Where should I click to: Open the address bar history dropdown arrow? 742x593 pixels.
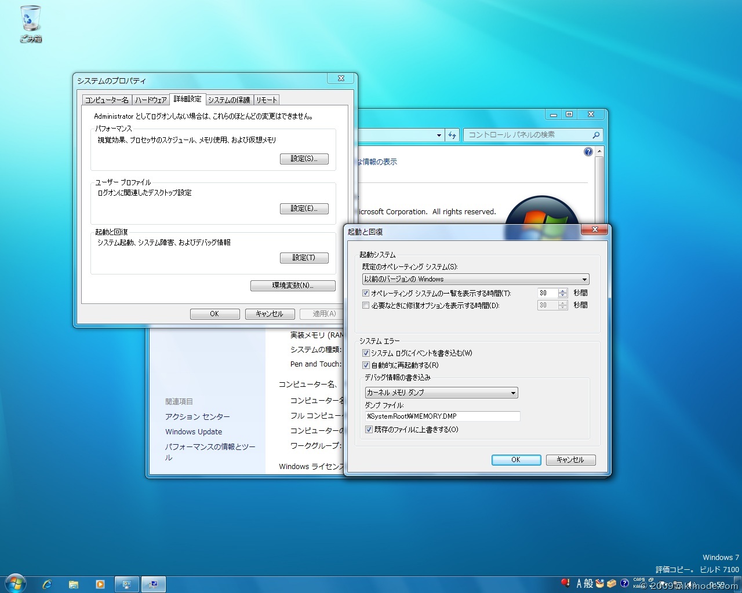point(439,135)
